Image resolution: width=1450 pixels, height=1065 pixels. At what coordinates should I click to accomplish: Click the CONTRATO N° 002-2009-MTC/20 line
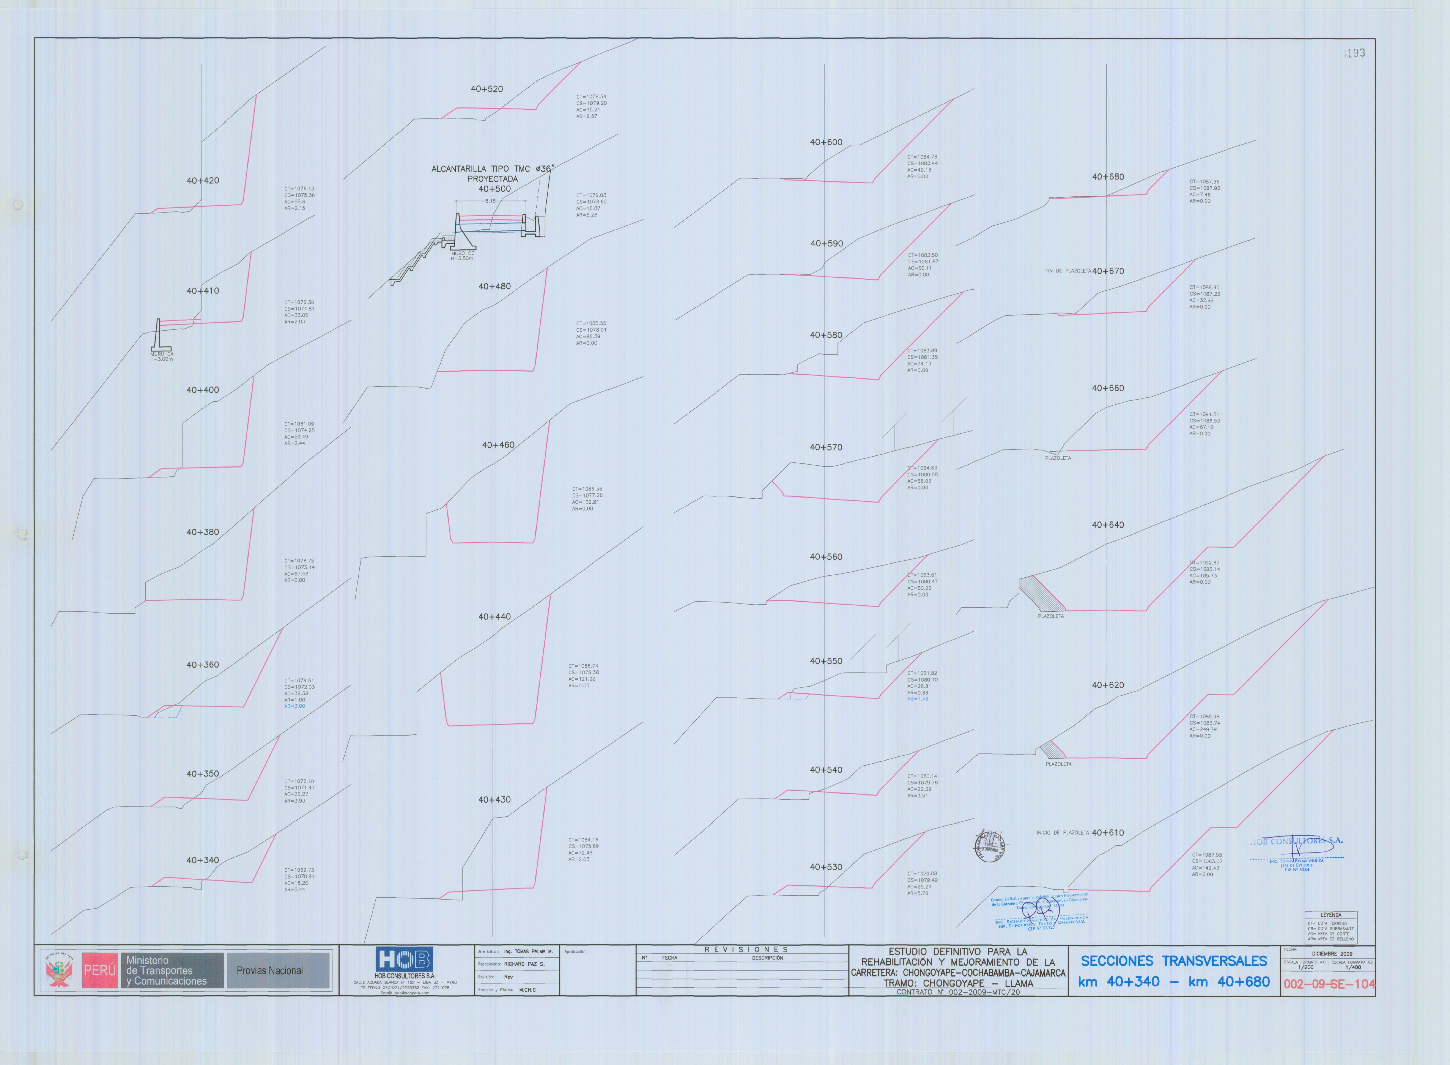pos(958,992)
